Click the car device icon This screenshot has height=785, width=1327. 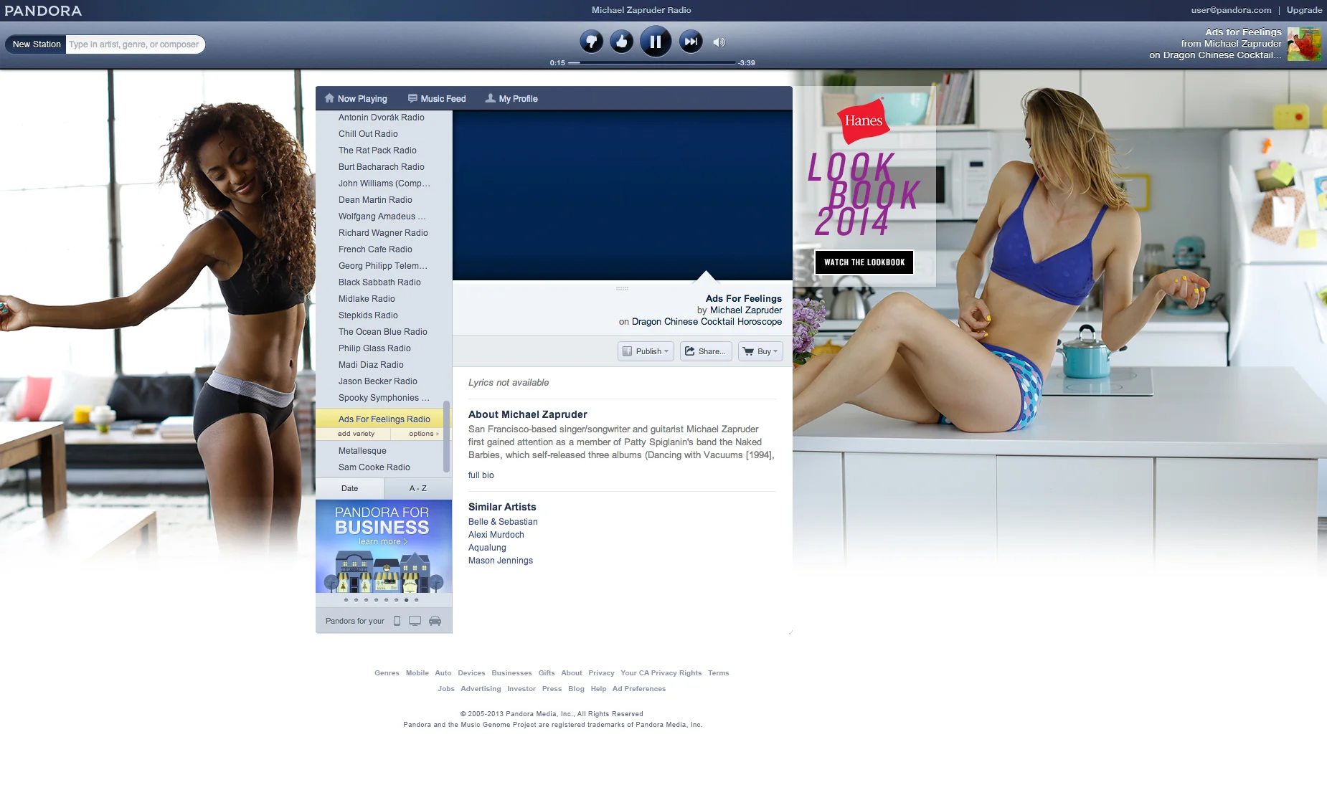(x=435, y=621)
